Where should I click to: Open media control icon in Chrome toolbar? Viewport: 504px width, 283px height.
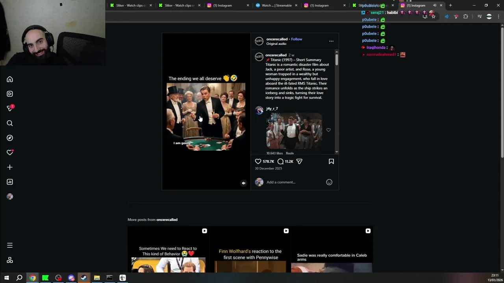click(479, 17)
